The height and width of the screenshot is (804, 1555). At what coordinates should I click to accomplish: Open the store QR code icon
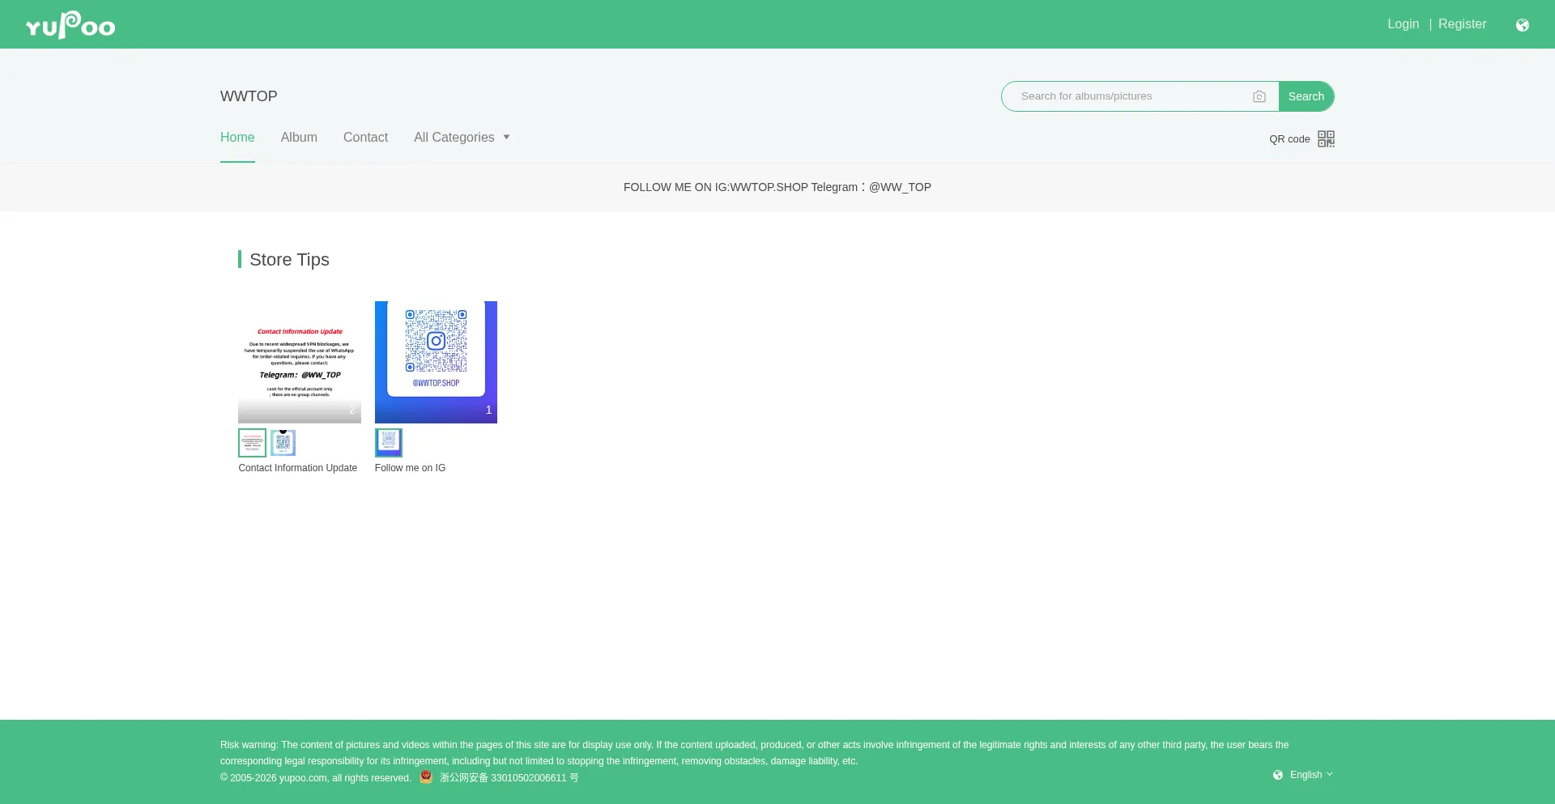coord(1326,139)
